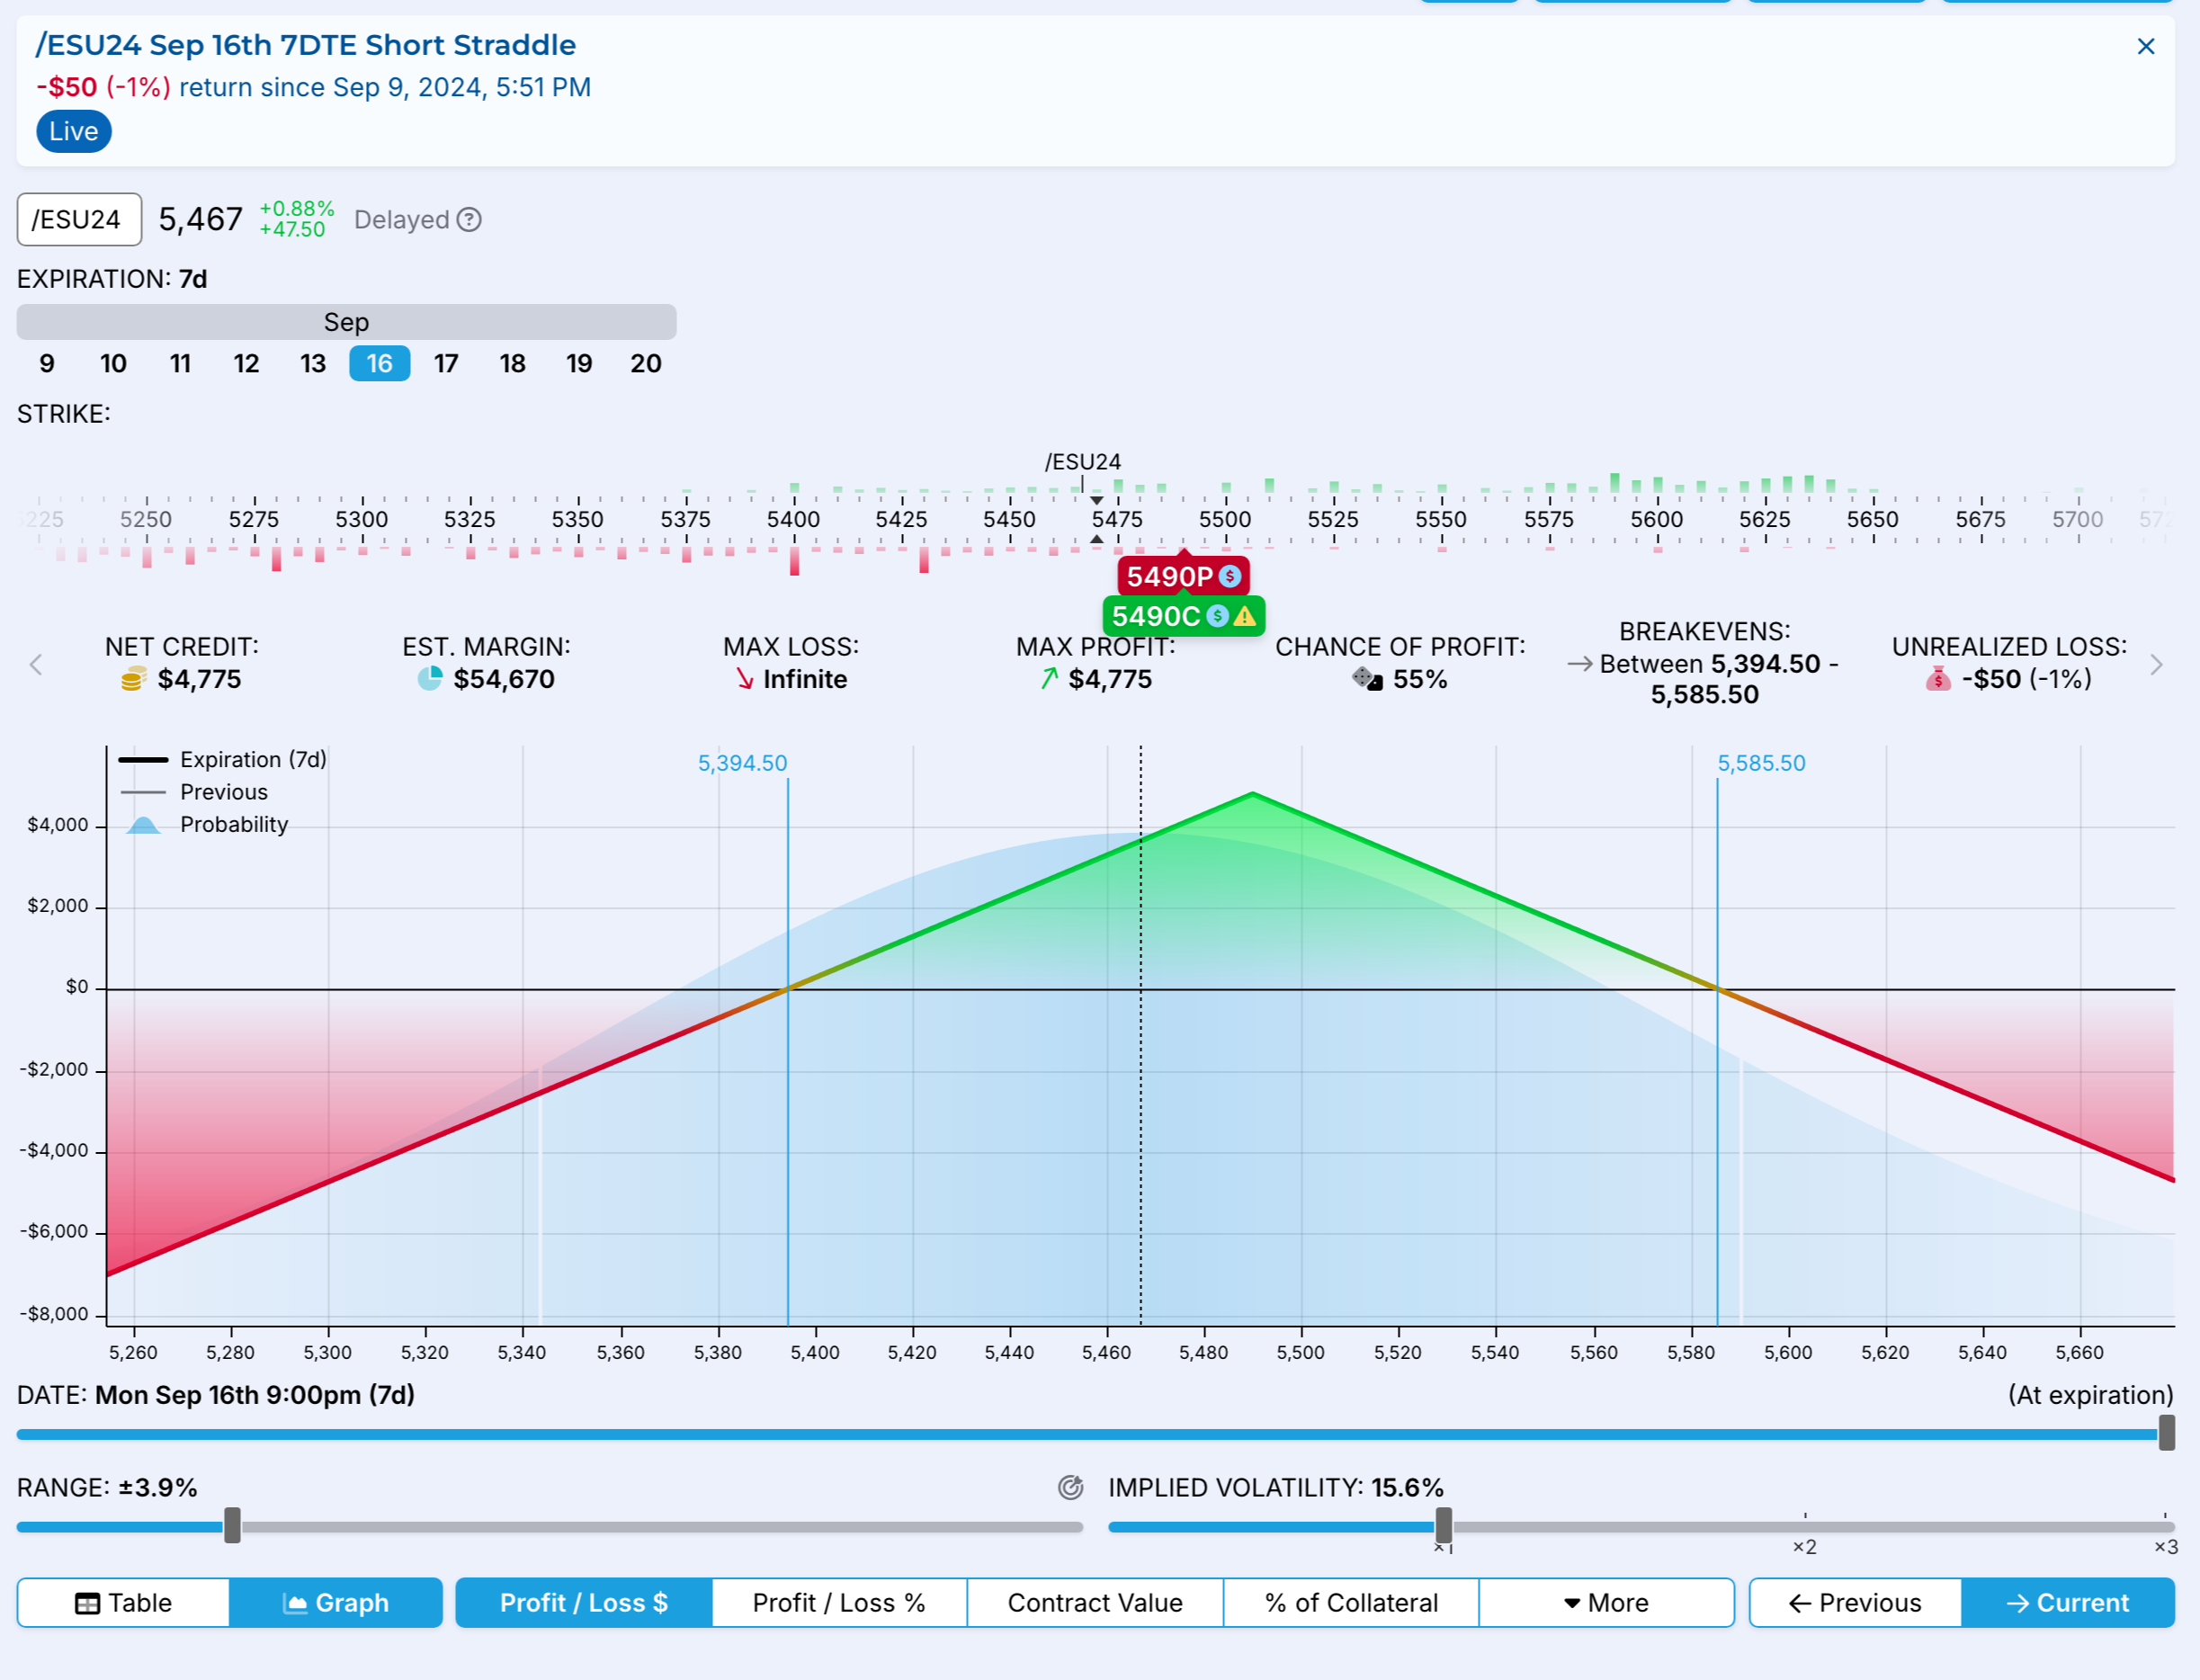The width and height of the screenshot is (2200, 1680).
Task: Select expiration date 10
Action: click(113, 363)
